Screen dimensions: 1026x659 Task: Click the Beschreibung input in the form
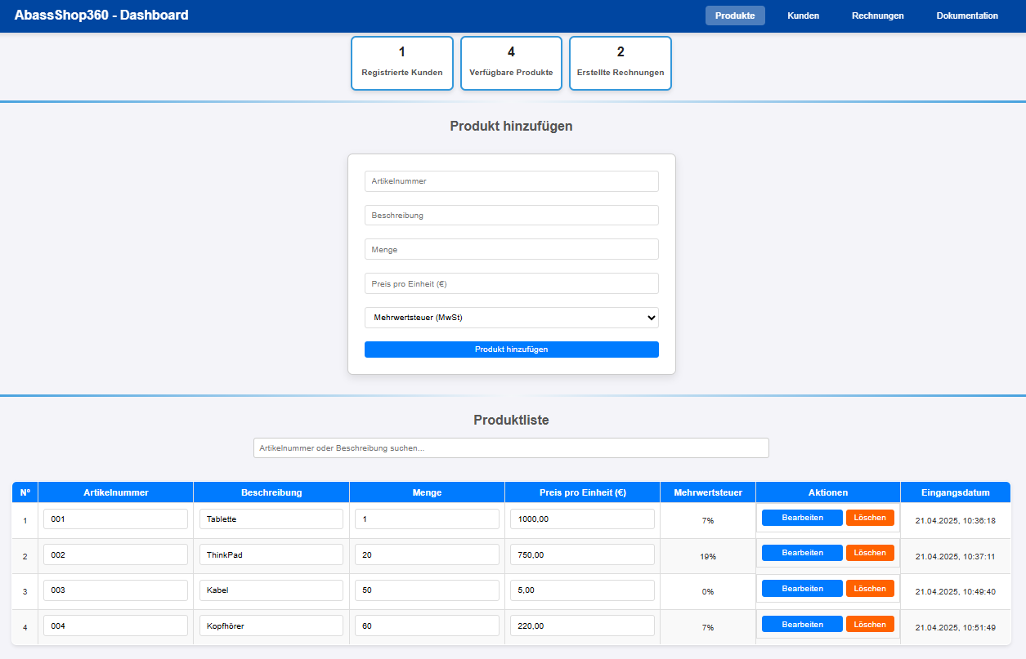coord(511,216)
